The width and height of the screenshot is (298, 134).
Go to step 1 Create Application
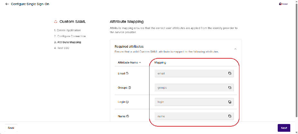coord(67,30)
